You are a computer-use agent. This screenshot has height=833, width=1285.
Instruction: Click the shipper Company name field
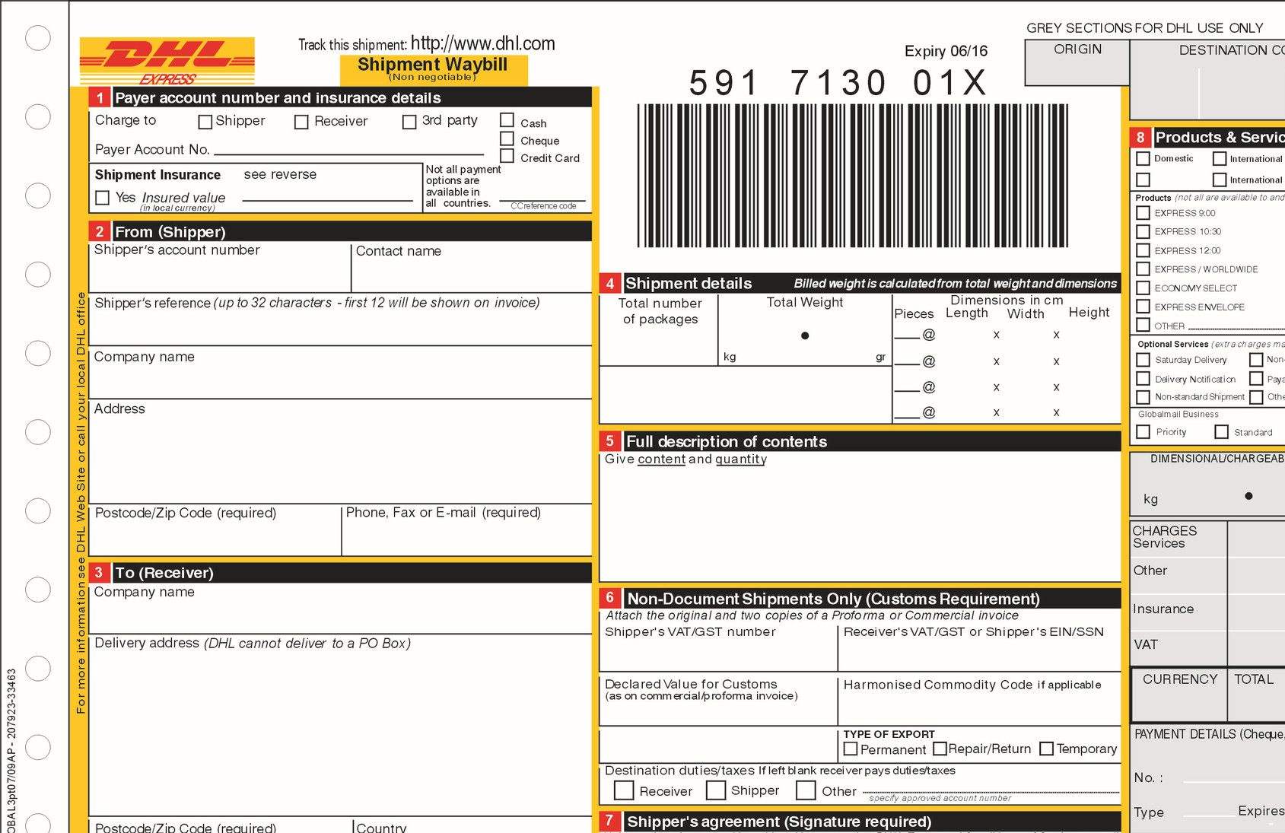340,373
